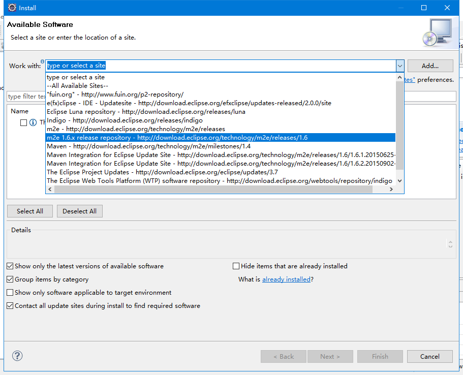Toggle Group items by category checkbox

coord(10,279)
